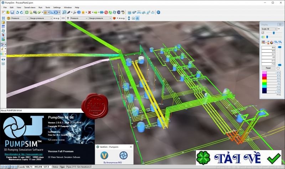Click the pumpsim.com more information link
Image resolution: width=285 pixels, height=169 pixels.
pyautogui.click(x=14, y=154)
